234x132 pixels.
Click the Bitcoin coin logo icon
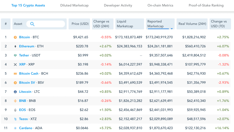pos(15,37)
